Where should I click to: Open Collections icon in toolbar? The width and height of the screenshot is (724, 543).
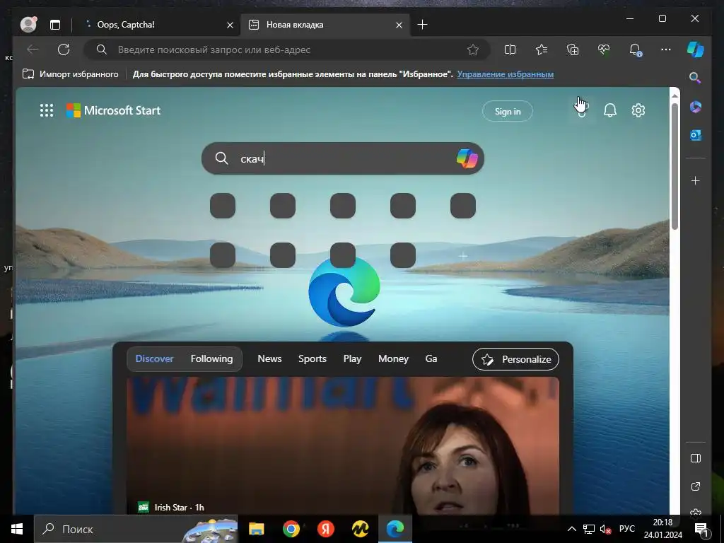click(x=573, y=49)
